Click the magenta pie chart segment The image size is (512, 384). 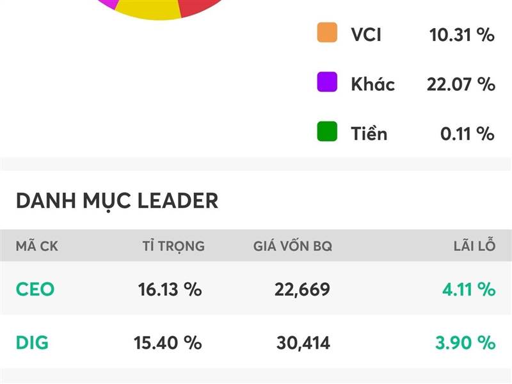tap(106, 3)
